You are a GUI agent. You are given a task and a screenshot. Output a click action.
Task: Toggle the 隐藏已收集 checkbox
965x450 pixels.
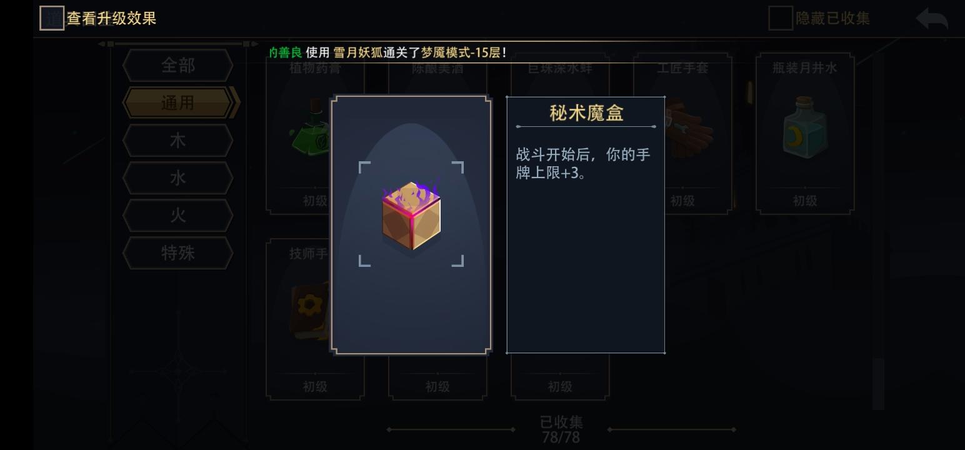pyautogui.click(x=780, y=18)
